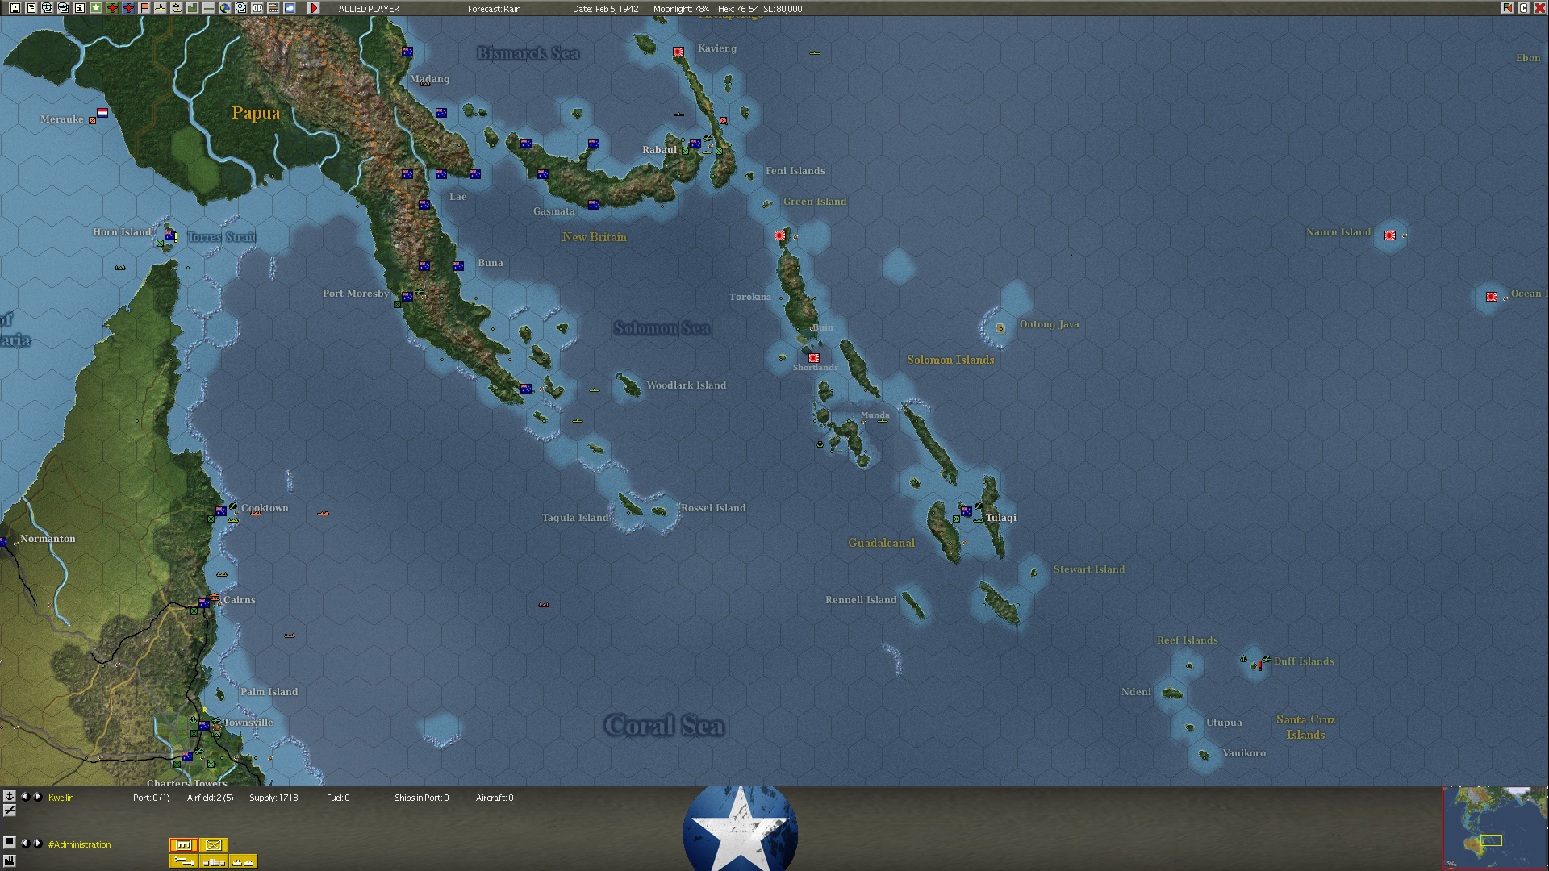Click the red end-turn arrow
Screen dimensions: 1549x871
314,8
